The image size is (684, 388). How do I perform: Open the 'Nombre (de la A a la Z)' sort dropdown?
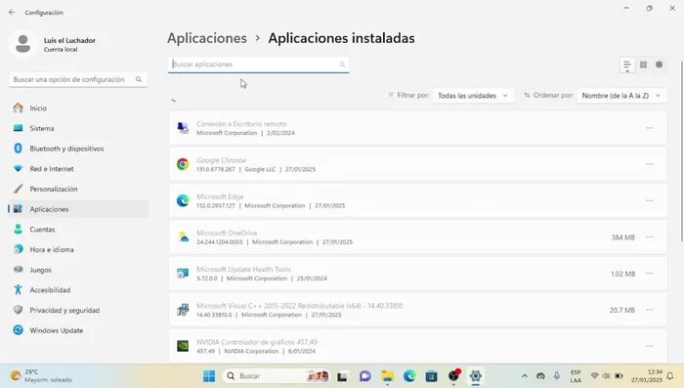621,96
